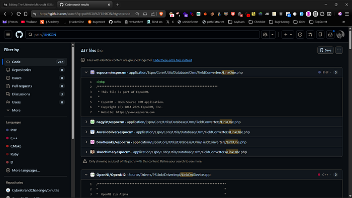This screenshot has width=352, height=198.
Task: Show more bookmarks chevron
Action: [343, 22]
